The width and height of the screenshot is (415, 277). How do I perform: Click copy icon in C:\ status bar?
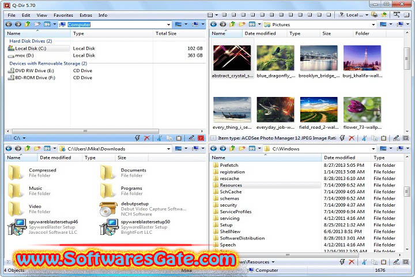coord(169,138)
